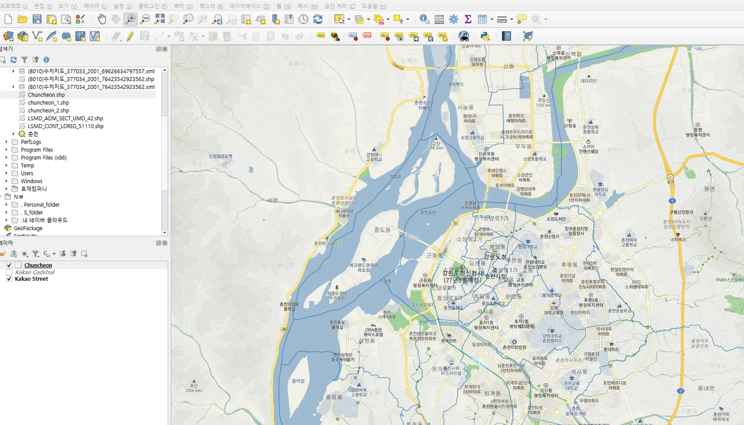Open the layer styling panel brush icon
Screen dimensions: 744x425
[x=2, y=254]
